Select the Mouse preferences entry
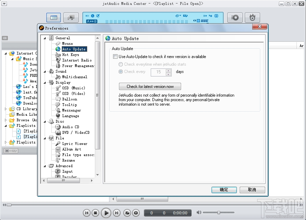The image size is (306, 220). (x=67, y=43)
